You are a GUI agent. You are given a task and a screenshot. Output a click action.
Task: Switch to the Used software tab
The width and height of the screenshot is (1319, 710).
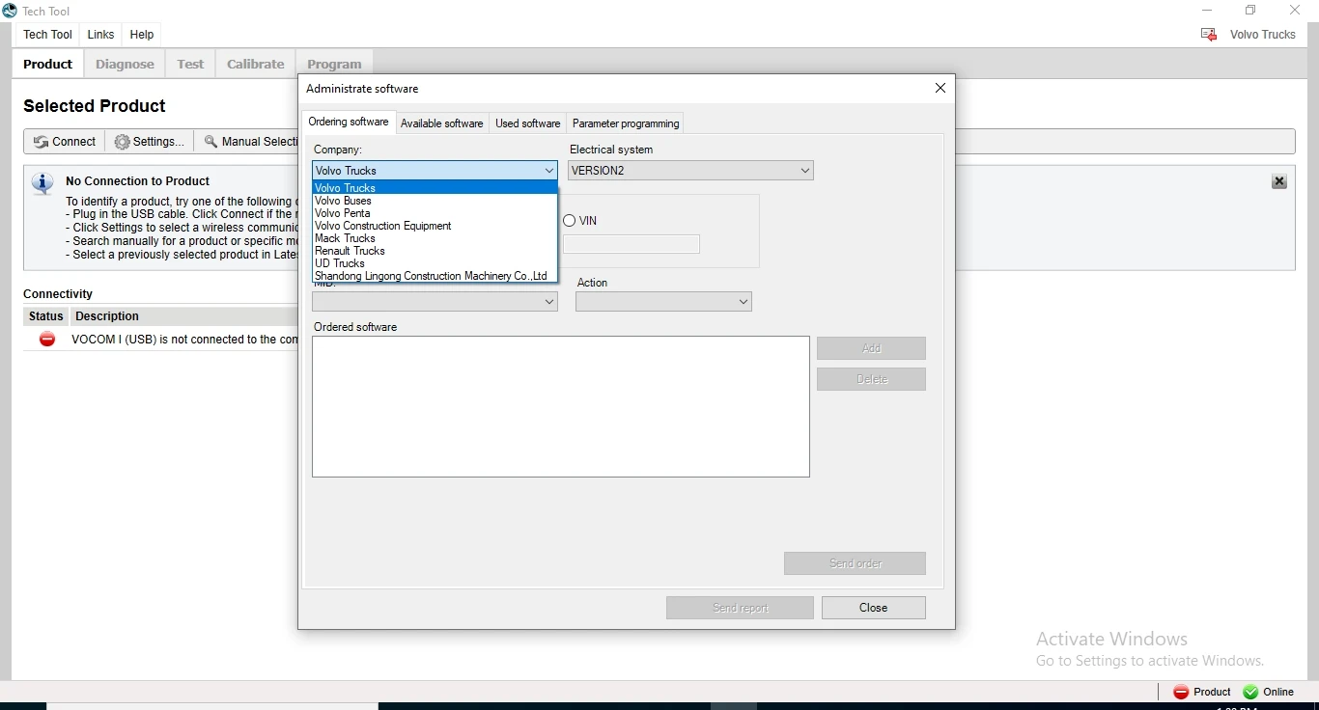tap(527, 123)
